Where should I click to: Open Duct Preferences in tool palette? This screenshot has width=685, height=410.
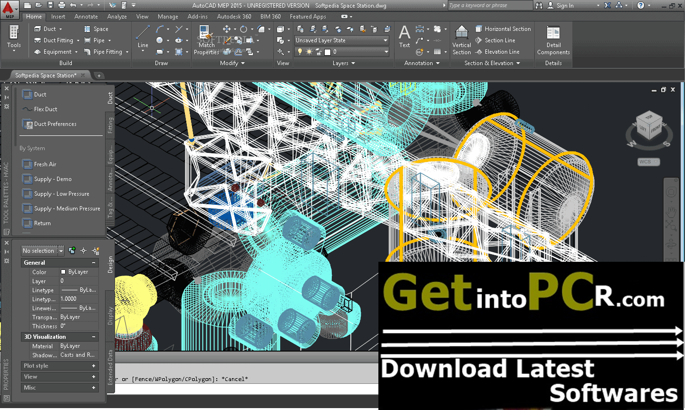click(x=49, y=124)
